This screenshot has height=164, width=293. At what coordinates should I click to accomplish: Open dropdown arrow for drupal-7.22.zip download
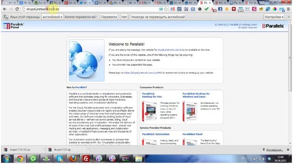88,149
